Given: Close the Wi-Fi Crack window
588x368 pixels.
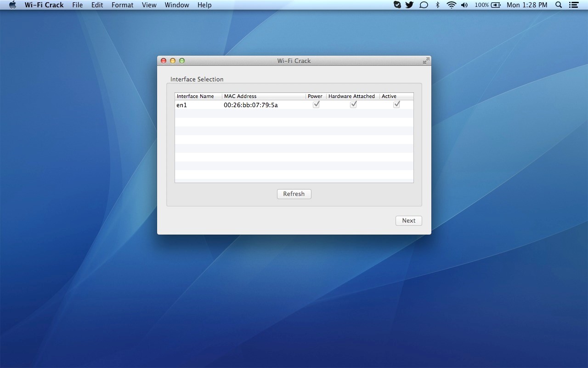Looking at the screenshot, I should click(x=164, y=61).
